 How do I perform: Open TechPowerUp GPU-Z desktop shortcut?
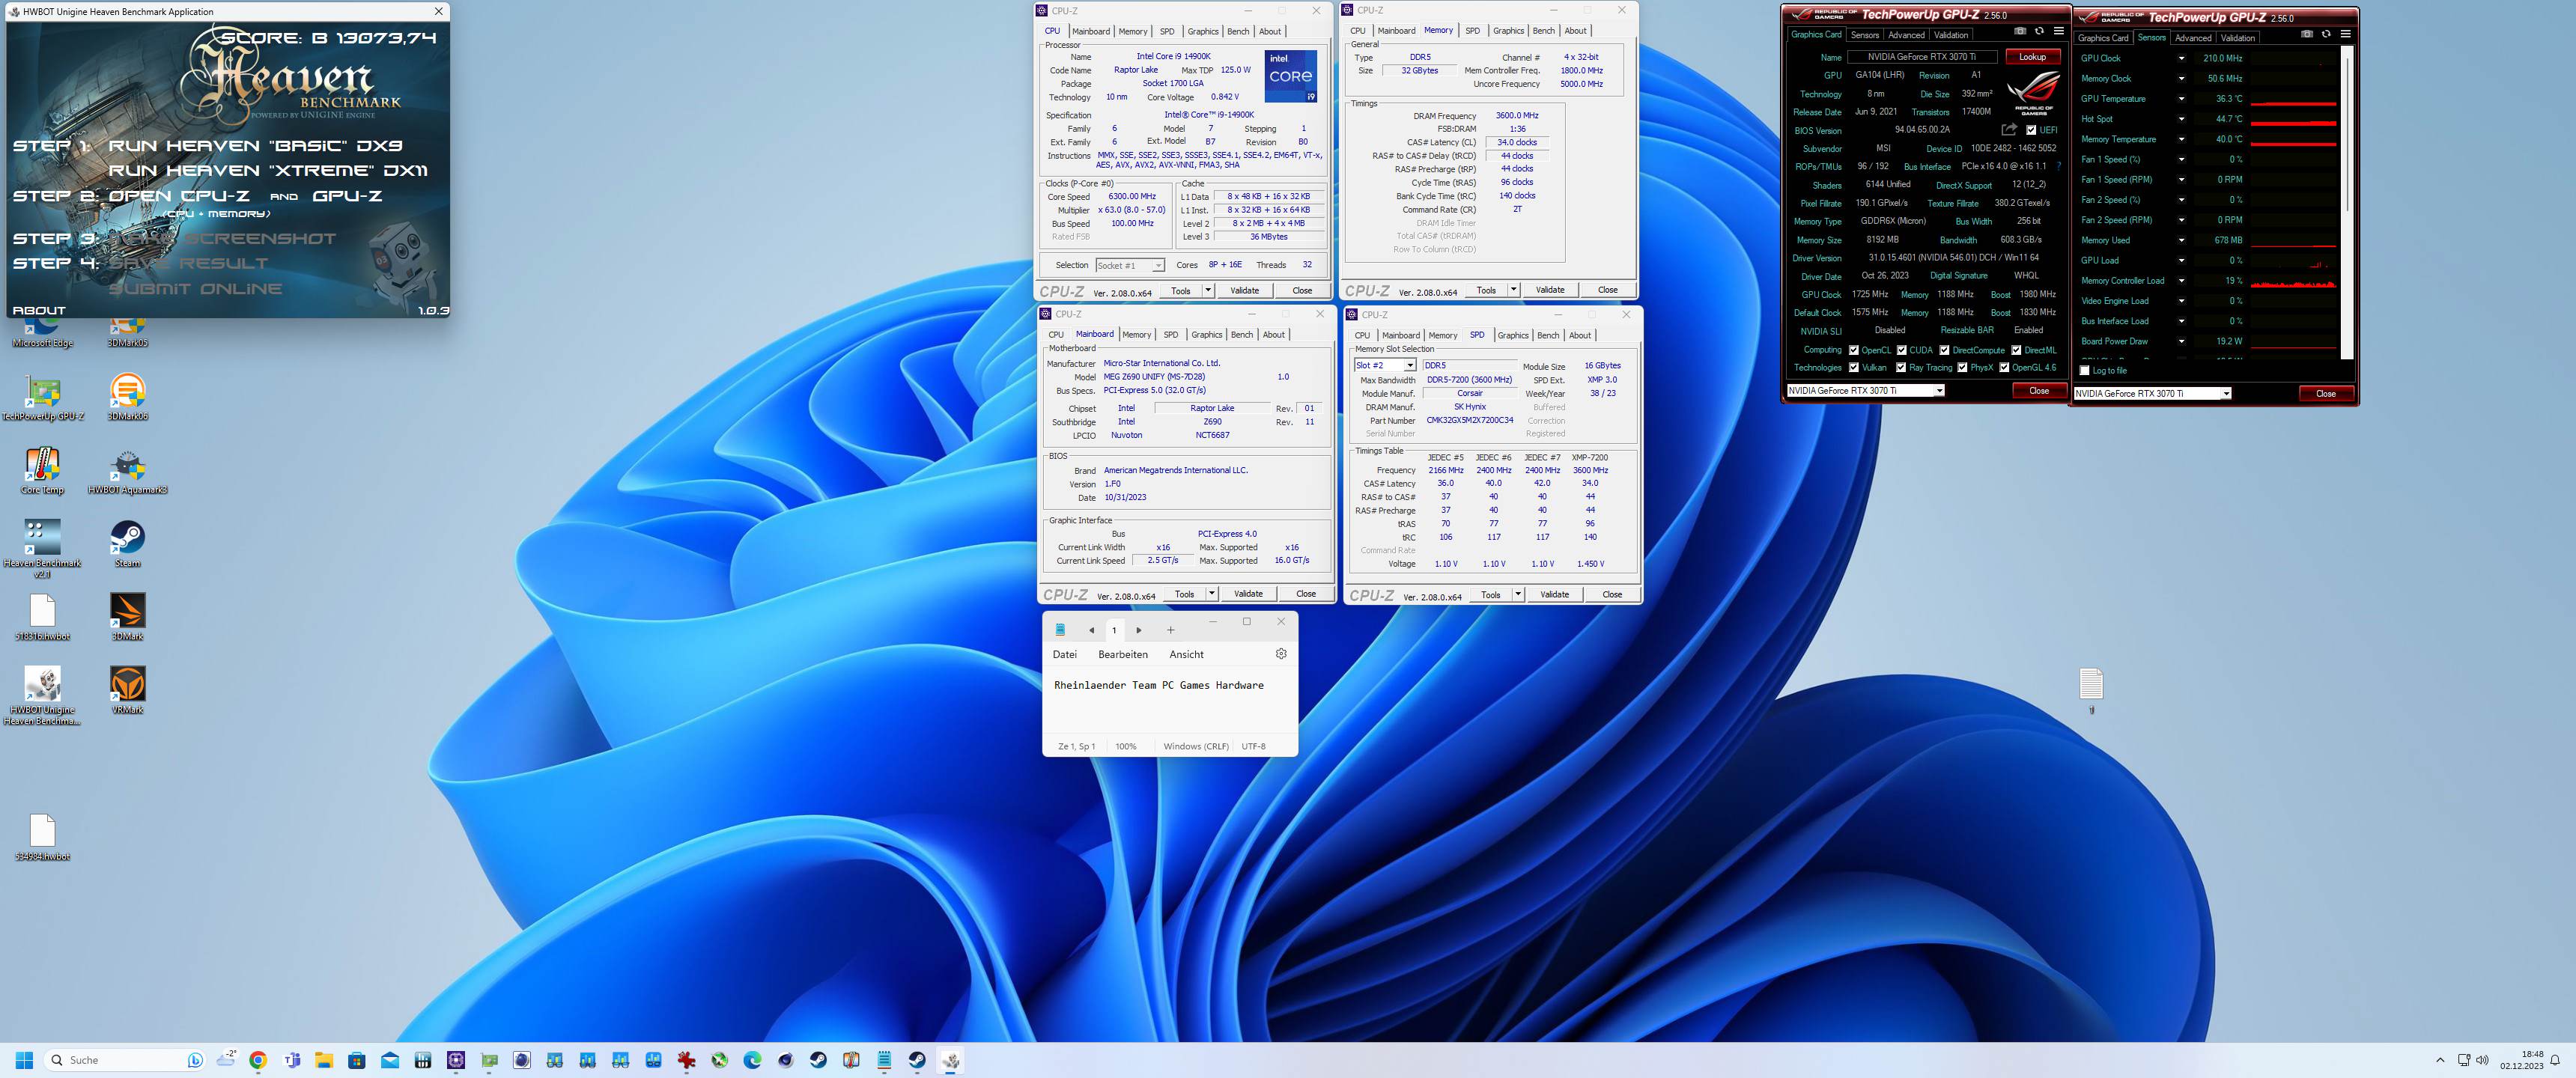click(x=43, y=399)
